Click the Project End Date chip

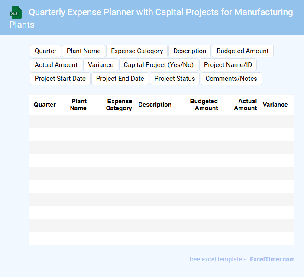click(x=120, y=79)
